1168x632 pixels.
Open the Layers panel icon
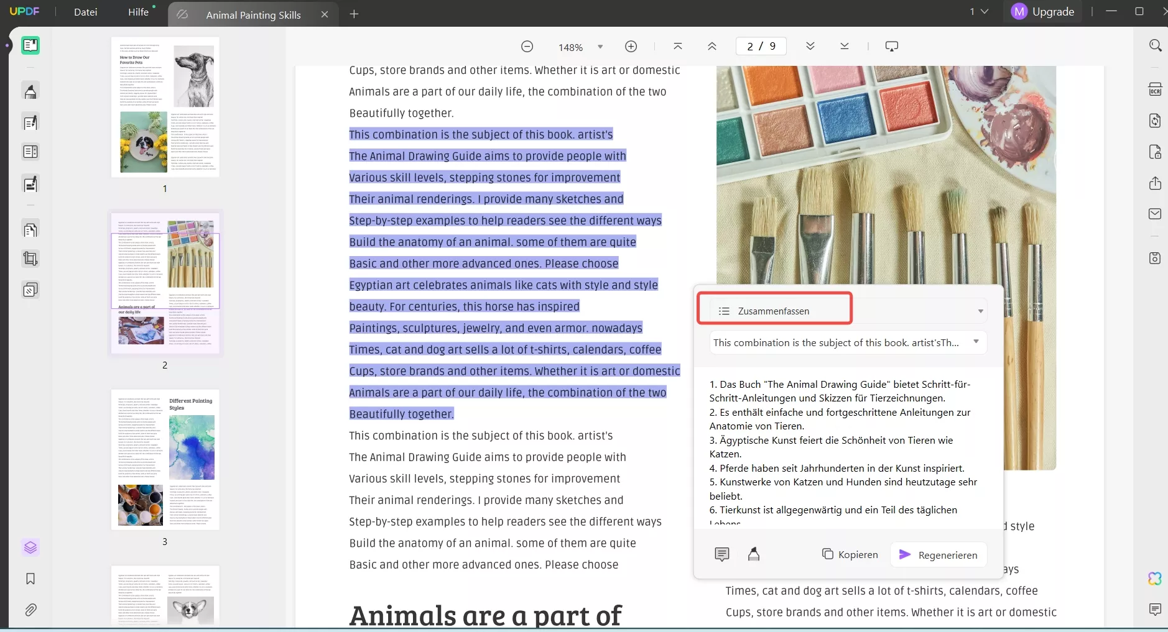(30, 547)
